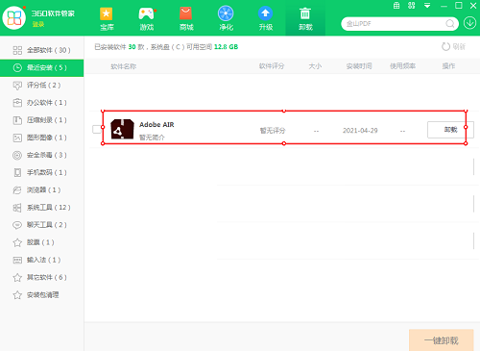Click the 登录 login link
The height and width of the screenshot is (351, 480).
(x=38, y=24)
